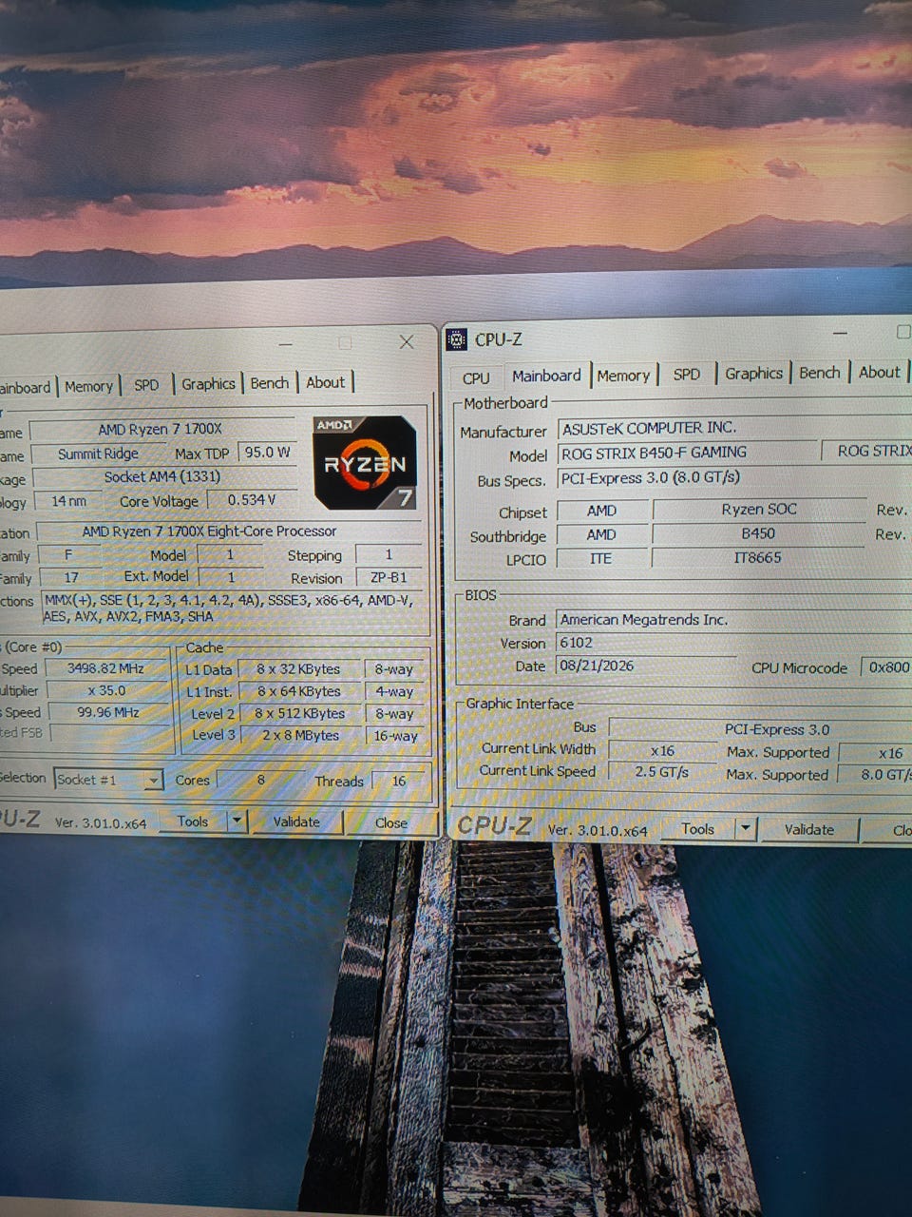Image resolution: width=912 pixels, height=1217 pixels.
Task: Select the Bench tab in the processor window
Action: pos(270,383)
